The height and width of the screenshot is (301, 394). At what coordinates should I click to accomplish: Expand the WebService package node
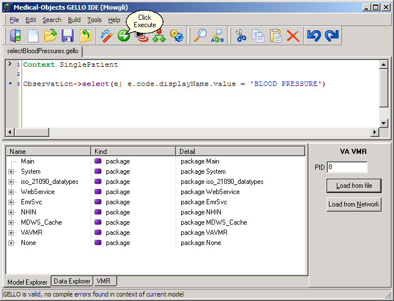pos(11,192)
